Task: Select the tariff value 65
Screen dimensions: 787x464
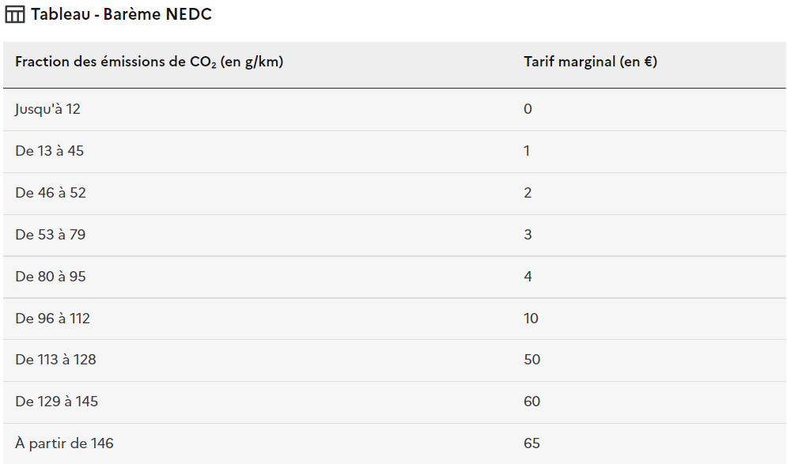Action: [x=532, y=443]
